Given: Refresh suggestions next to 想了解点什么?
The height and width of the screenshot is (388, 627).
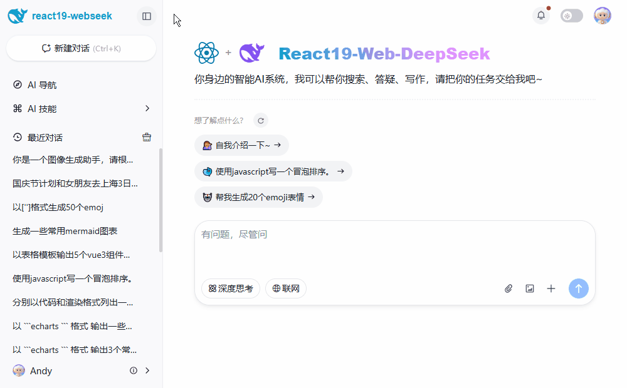Looking at the screenshot, I should pos(261,121).
